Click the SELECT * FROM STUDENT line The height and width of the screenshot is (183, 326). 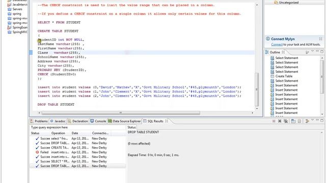pos(59,22)
